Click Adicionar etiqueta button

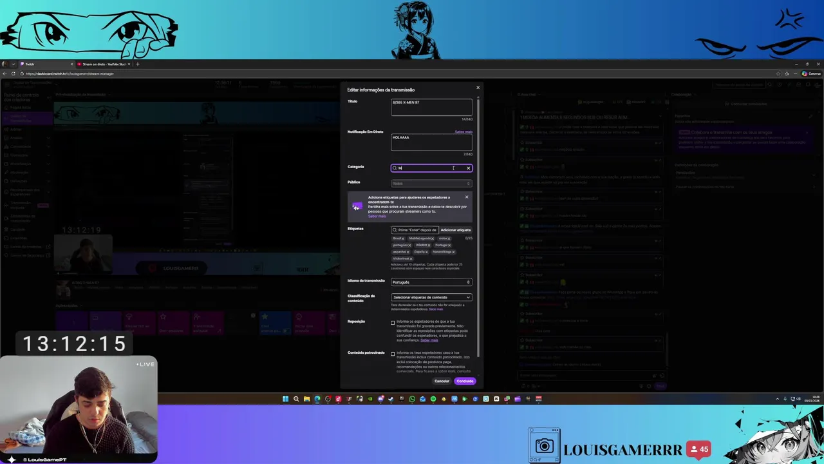tap(456, 230)
